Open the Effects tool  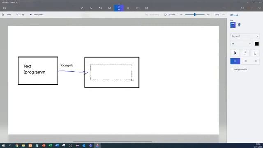point(128,8)
